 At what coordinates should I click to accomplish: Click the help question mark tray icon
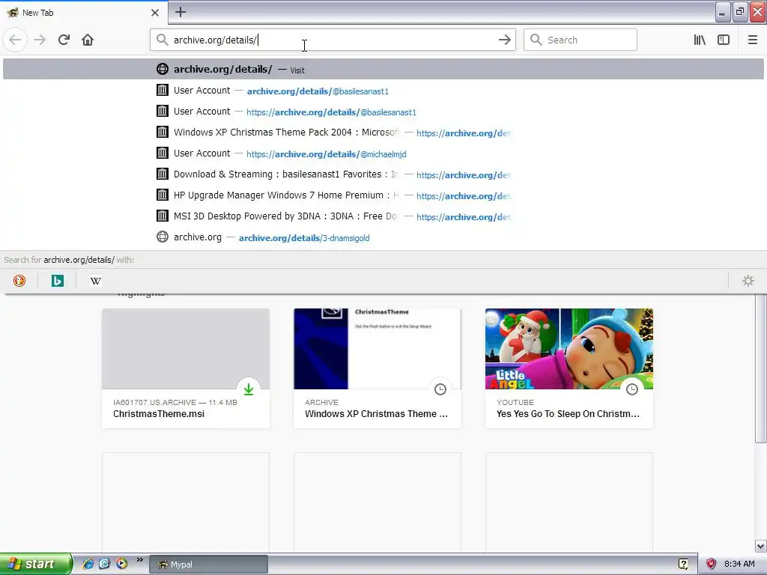[x=683, y=565]
